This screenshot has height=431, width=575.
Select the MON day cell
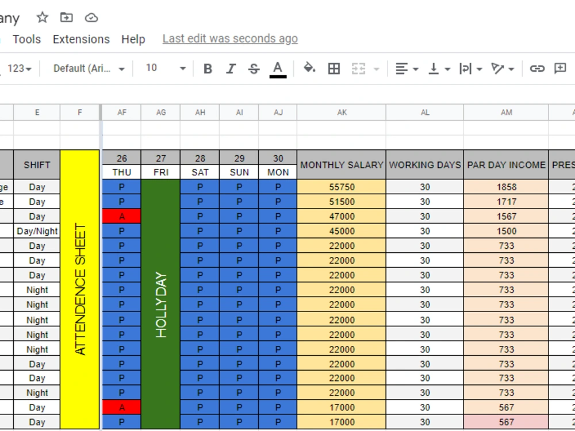(x=278, y=172)
